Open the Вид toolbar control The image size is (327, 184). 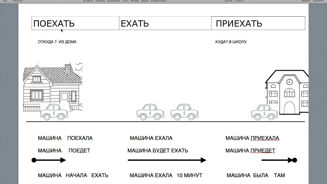point(5,1)
